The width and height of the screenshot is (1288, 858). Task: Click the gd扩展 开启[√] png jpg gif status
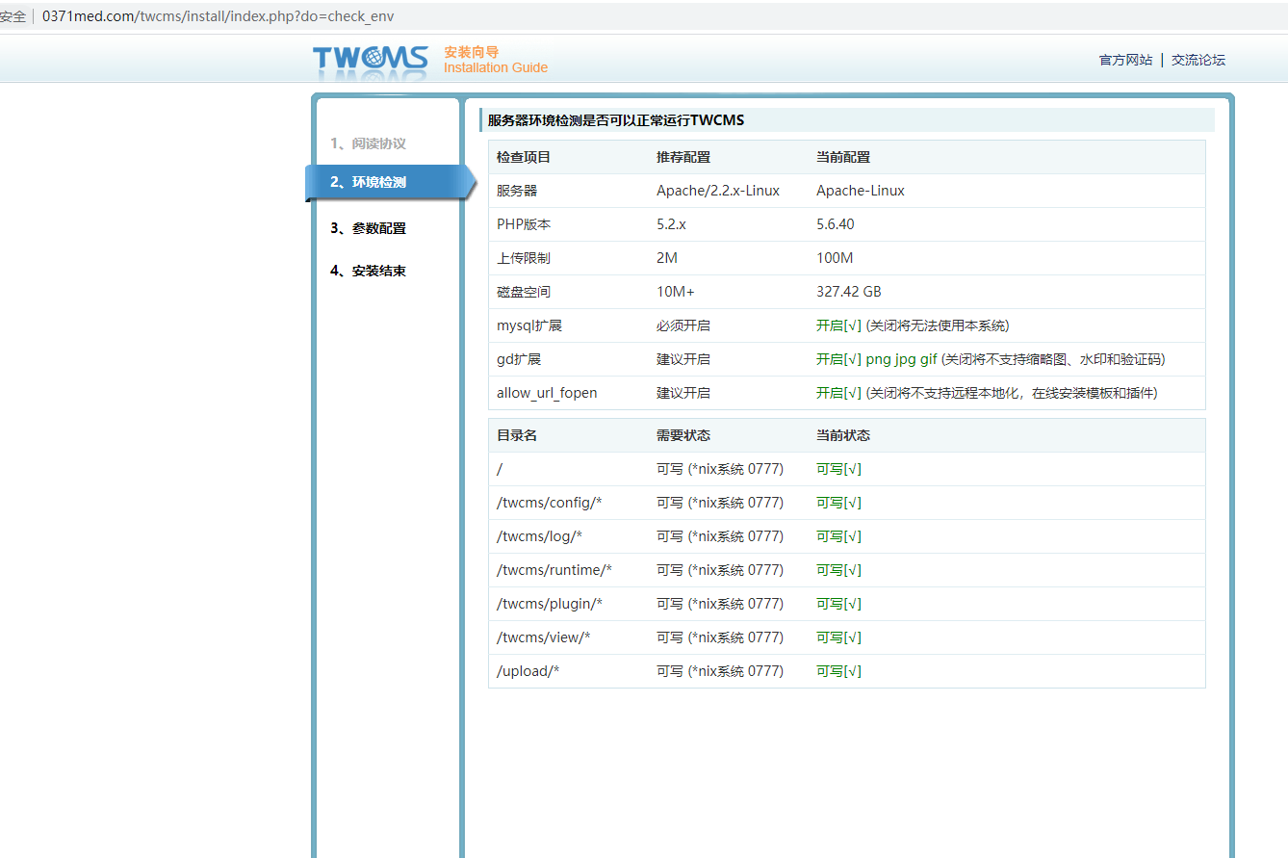[876, 359]
